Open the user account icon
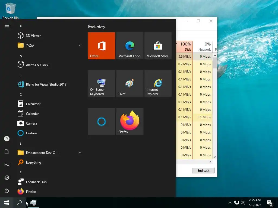Screen dimensions: 278x208 (7, 139)
